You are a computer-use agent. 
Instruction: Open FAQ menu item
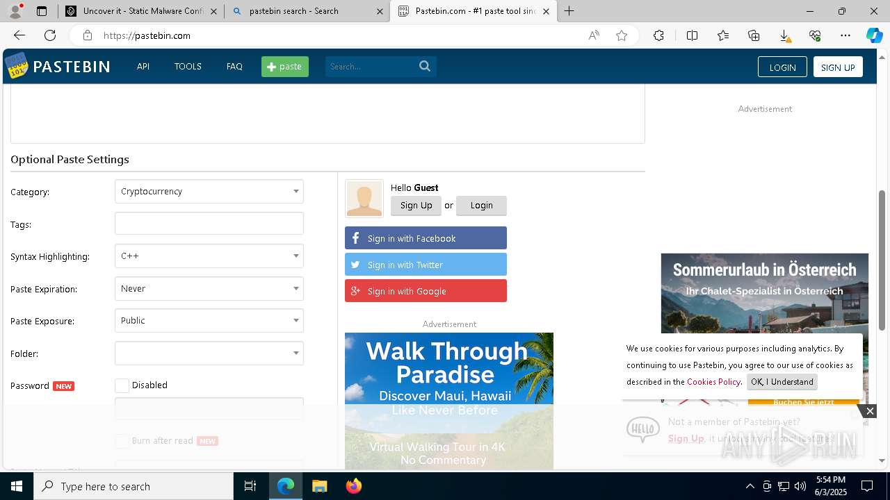click(x=234, y=67)
